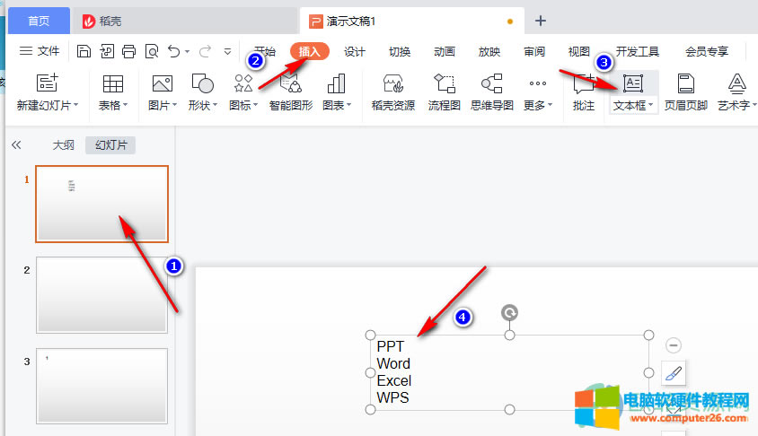Open the Flowchart tool
The height and width of the screenshot is (436, 758).
[x=444, y=84]
